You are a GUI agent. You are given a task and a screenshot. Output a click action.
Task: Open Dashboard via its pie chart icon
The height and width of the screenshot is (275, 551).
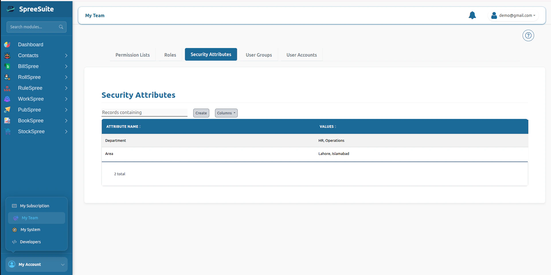(x=7, y=45)
